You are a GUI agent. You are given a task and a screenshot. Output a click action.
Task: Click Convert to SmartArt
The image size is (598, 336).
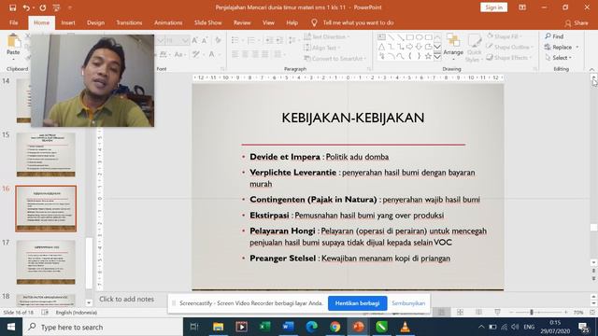(335, 58)
